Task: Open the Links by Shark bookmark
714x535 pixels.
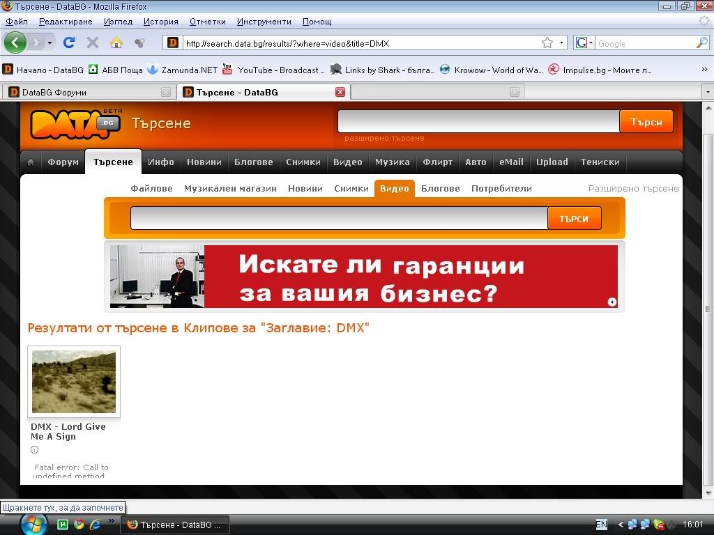Action: coord(383,70)
